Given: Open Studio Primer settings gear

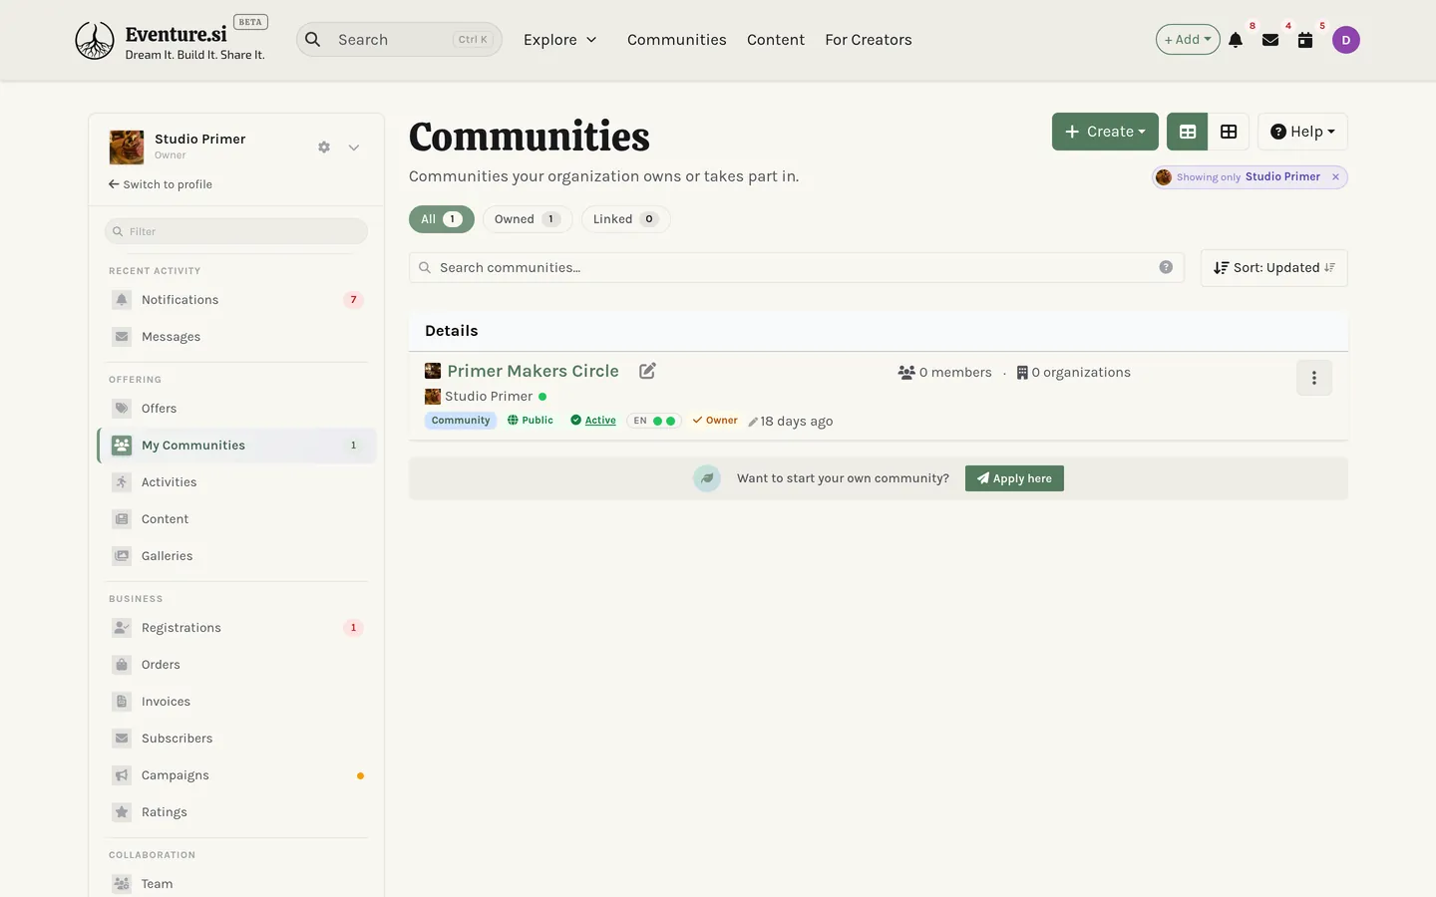Looking at the screenshot, I should pyautogui.click(x=324, y=148).
